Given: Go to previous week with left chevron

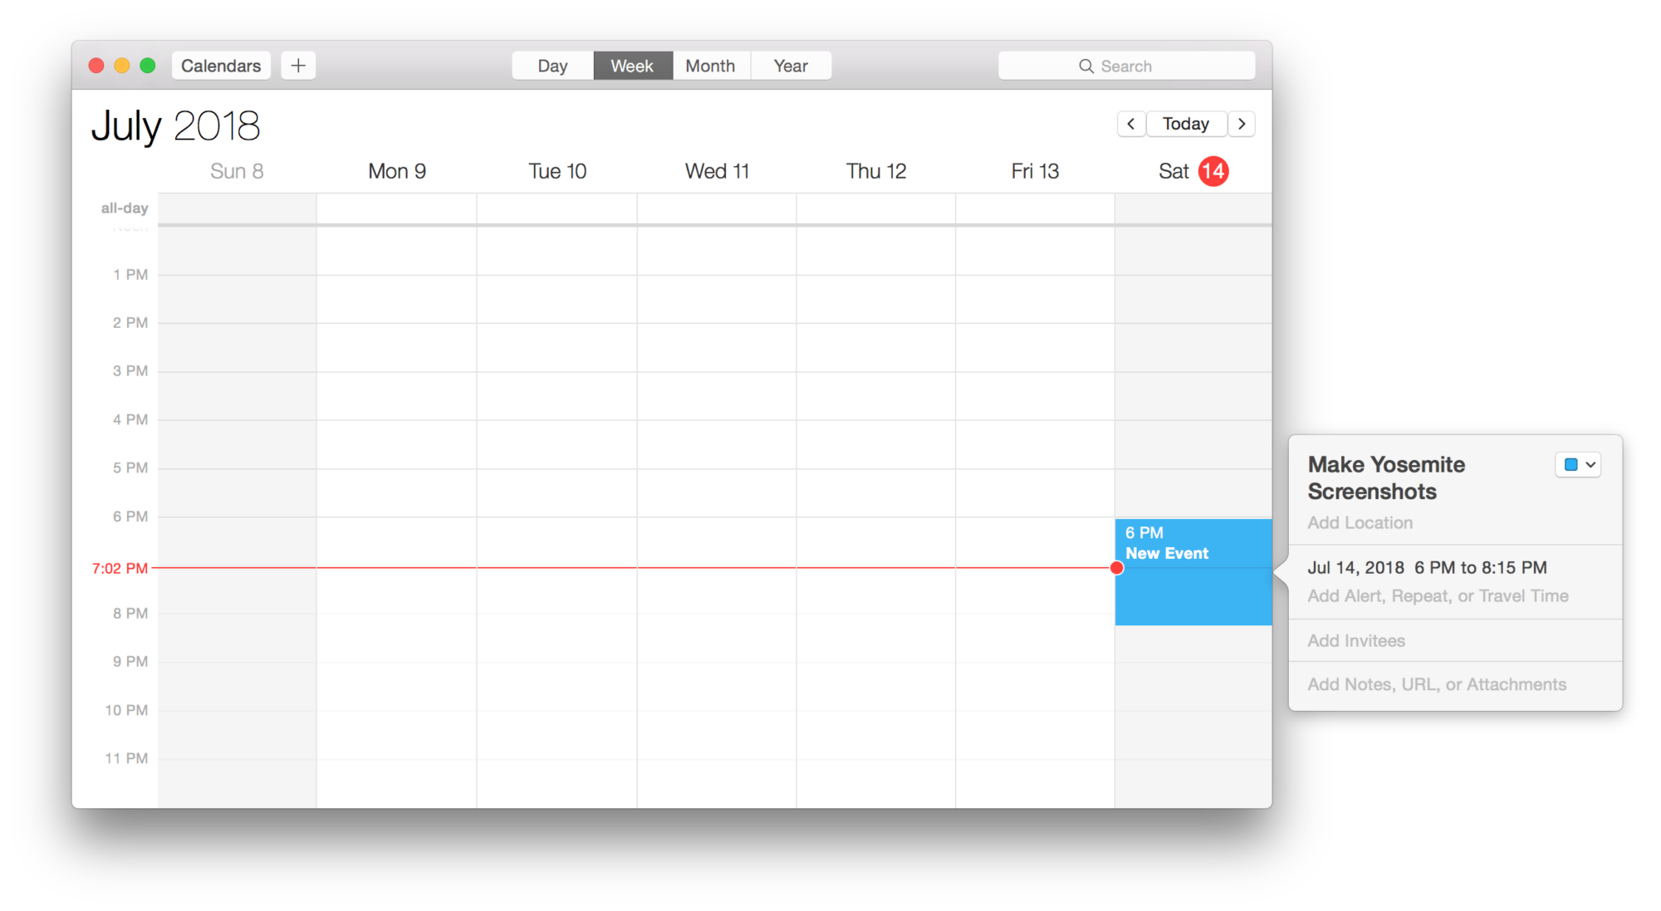Looking at the screenshot, I should pos(1130,124).
